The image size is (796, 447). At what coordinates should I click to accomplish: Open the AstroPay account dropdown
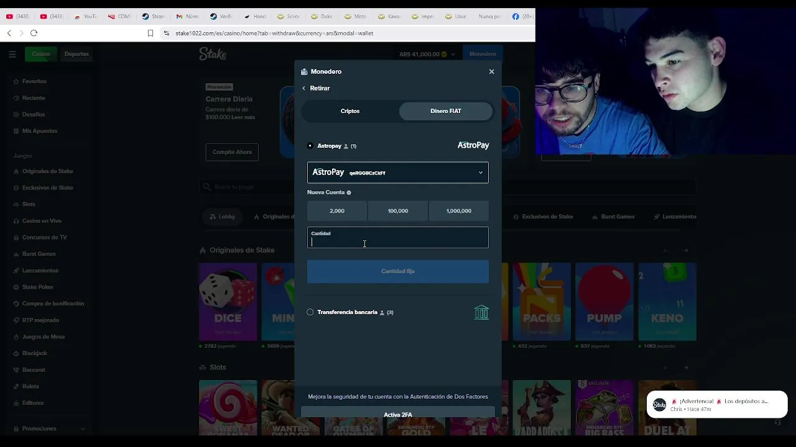pos(398,173)
